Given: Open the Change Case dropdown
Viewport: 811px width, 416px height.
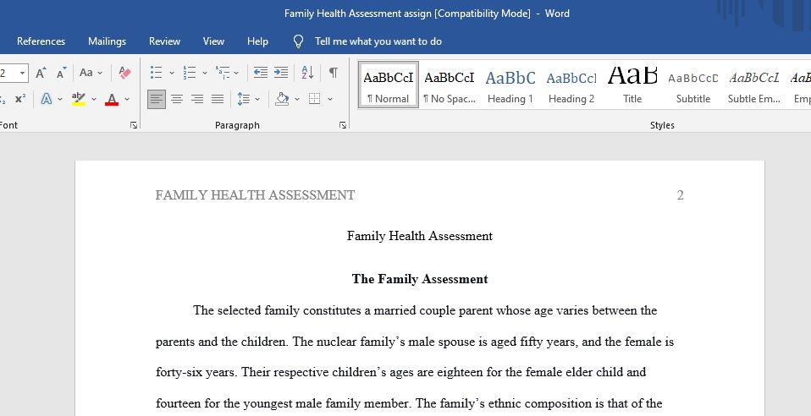Looking at the screenshot, I should 91,73.
